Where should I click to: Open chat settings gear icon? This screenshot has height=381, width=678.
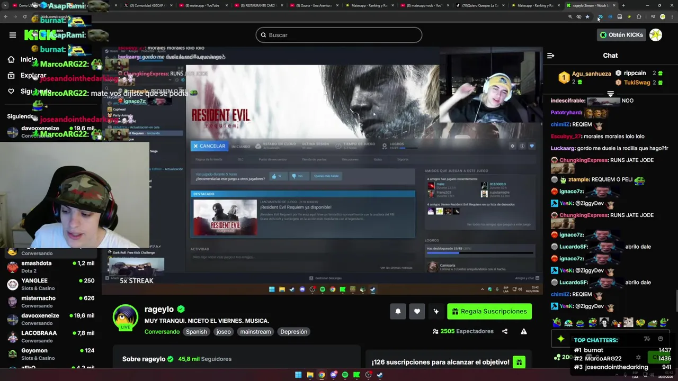[638, 358]
